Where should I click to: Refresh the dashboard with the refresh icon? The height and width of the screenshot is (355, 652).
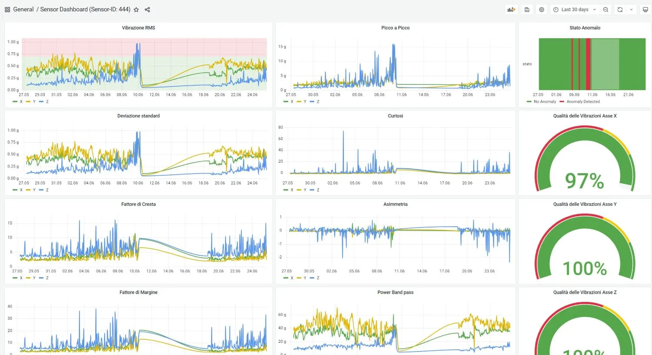pyautogui.click(x=620, y=10)
